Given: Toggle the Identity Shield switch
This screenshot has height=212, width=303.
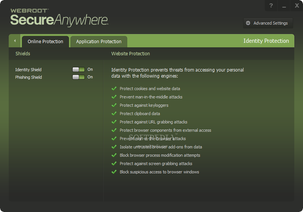Looking at the screenshot, I should click(x=78, y=70).
